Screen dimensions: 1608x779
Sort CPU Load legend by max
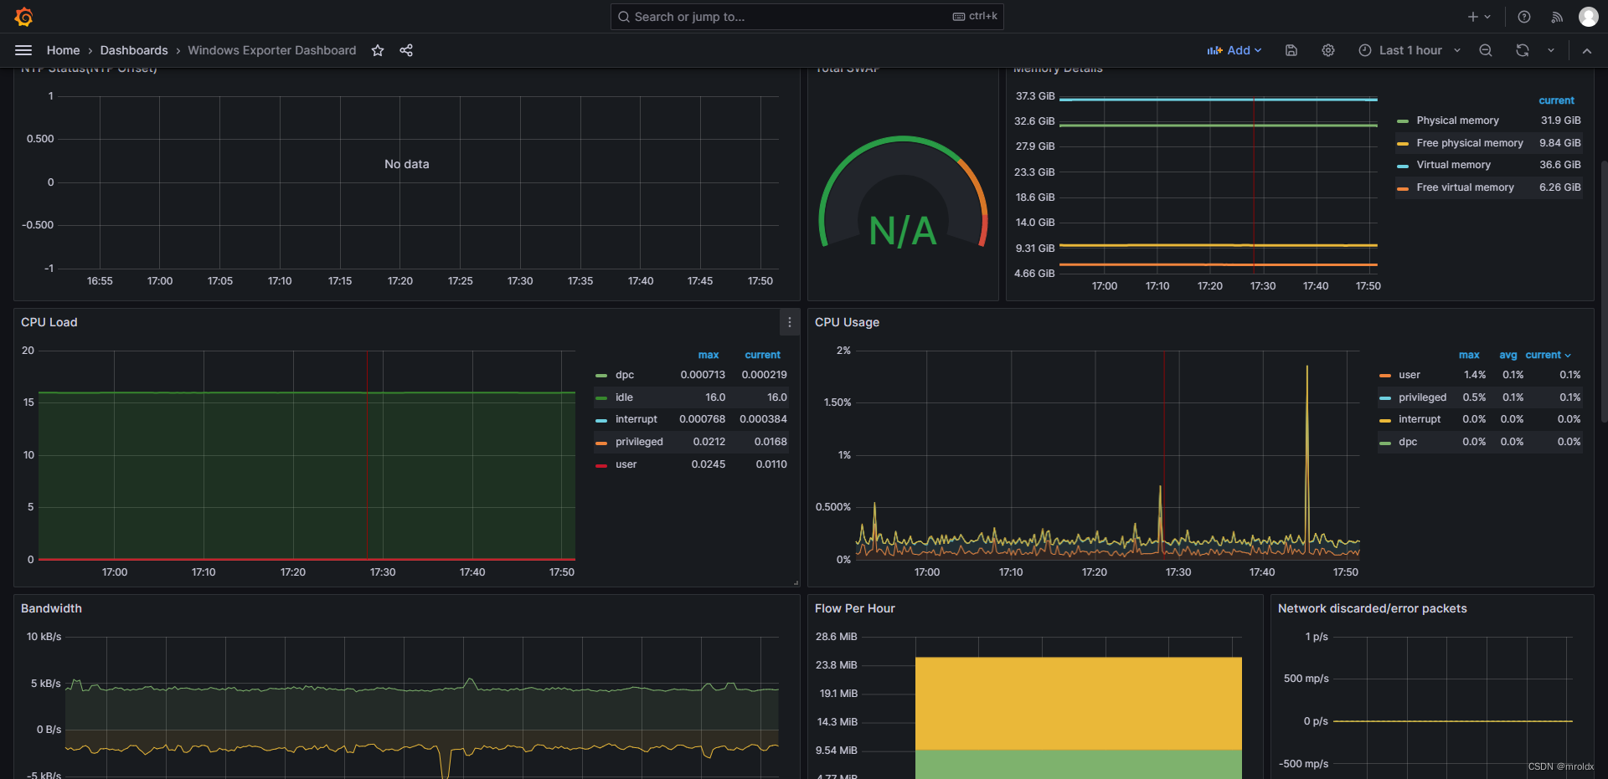pos(709,355)
